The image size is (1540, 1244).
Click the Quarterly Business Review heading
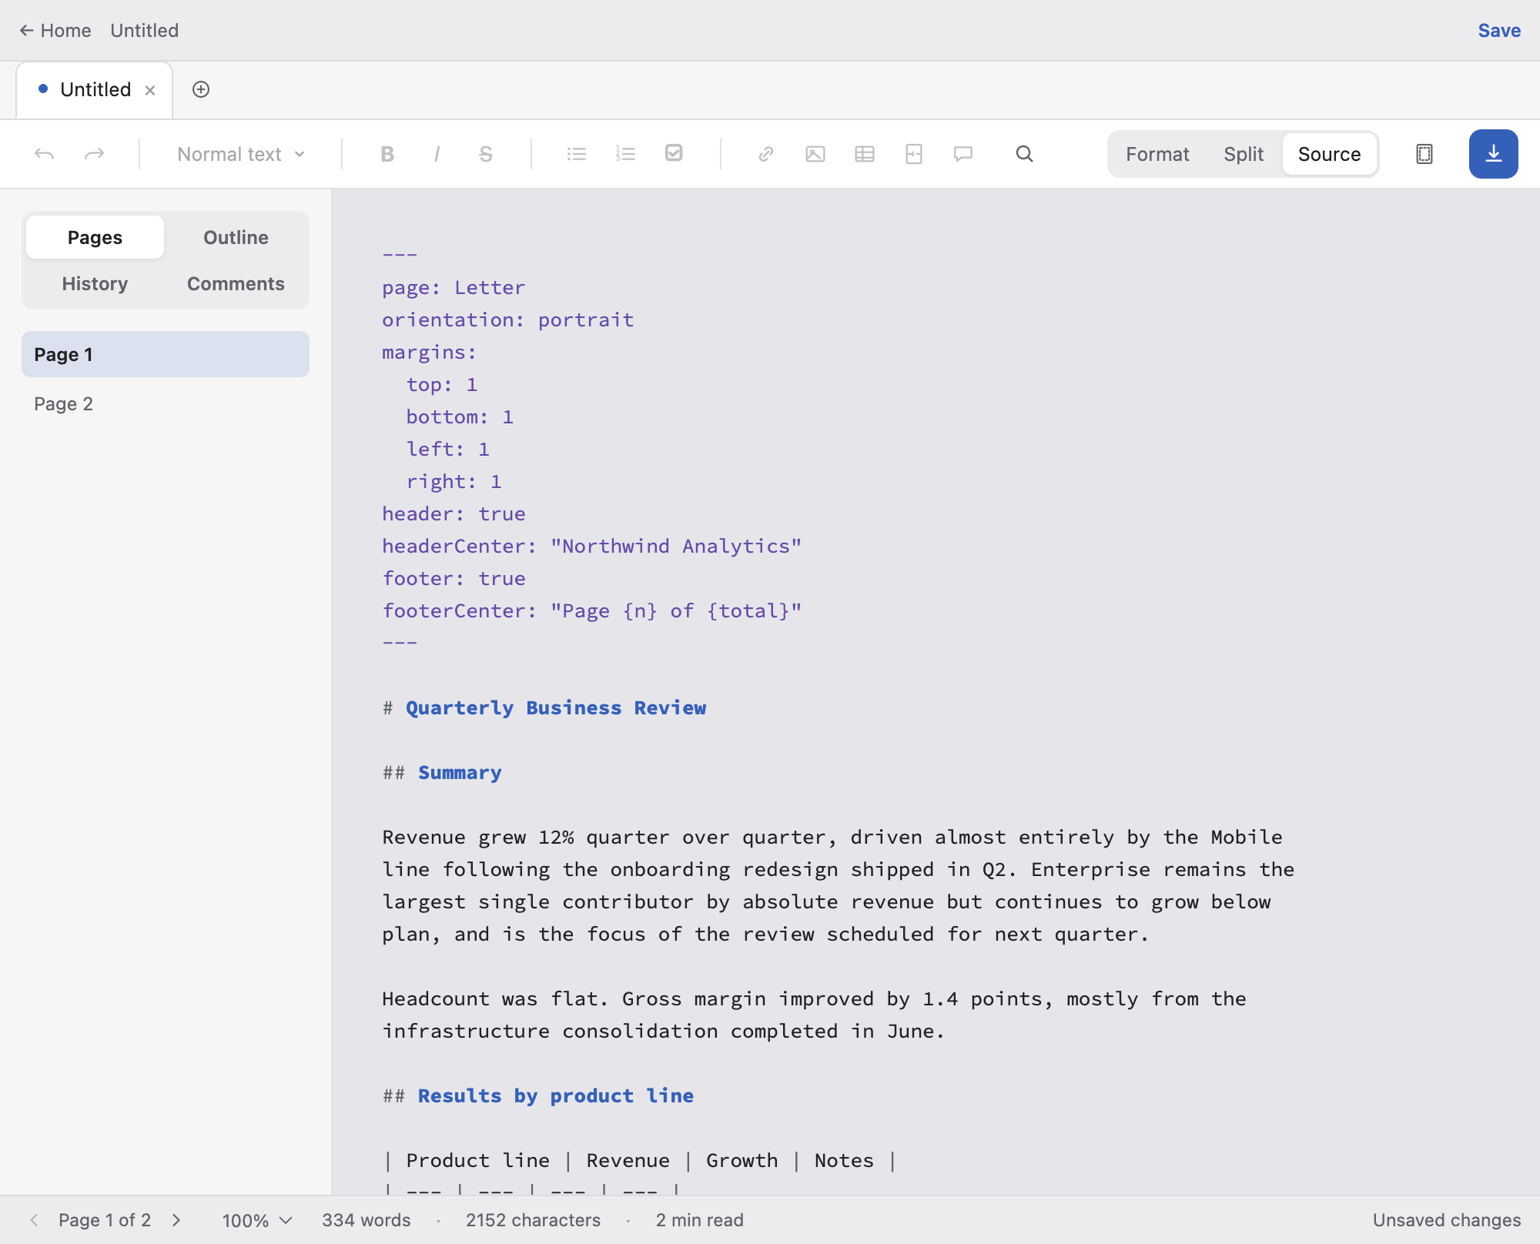[x=544, y=707]
